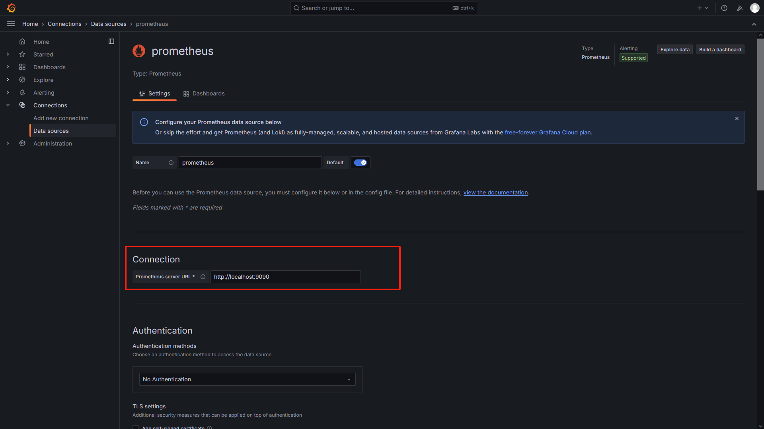This screenshot has width=764, height=429.
Task: Click the self-signed certificate info icon
Action: click(x=209, y=427)
